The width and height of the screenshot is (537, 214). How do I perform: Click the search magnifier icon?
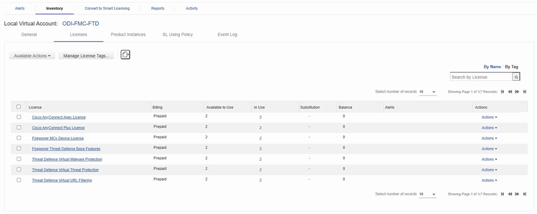point(516,77)
